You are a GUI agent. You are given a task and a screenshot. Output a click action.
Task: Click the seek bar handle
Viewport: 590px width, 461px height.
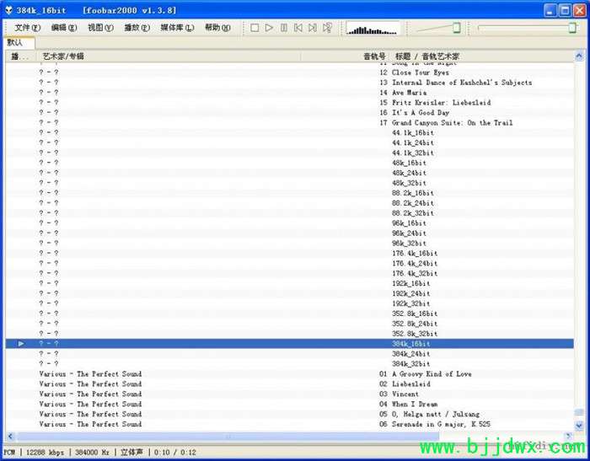[x=572, y=28]
